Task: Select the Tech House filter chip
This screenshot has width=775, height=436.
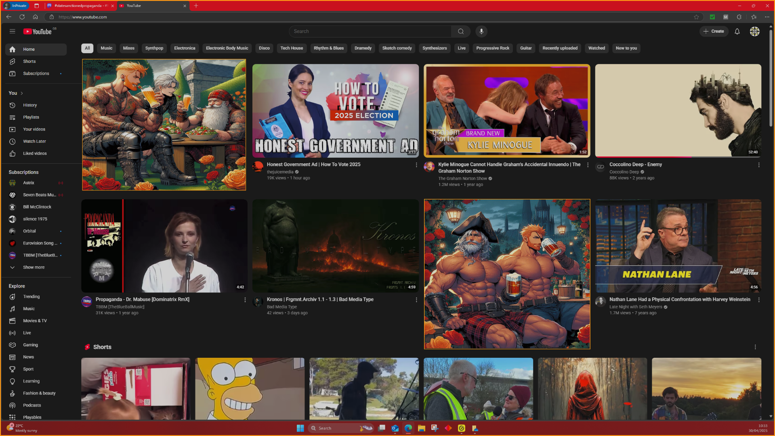Action: pyautogui.click(x=292, y=48)
